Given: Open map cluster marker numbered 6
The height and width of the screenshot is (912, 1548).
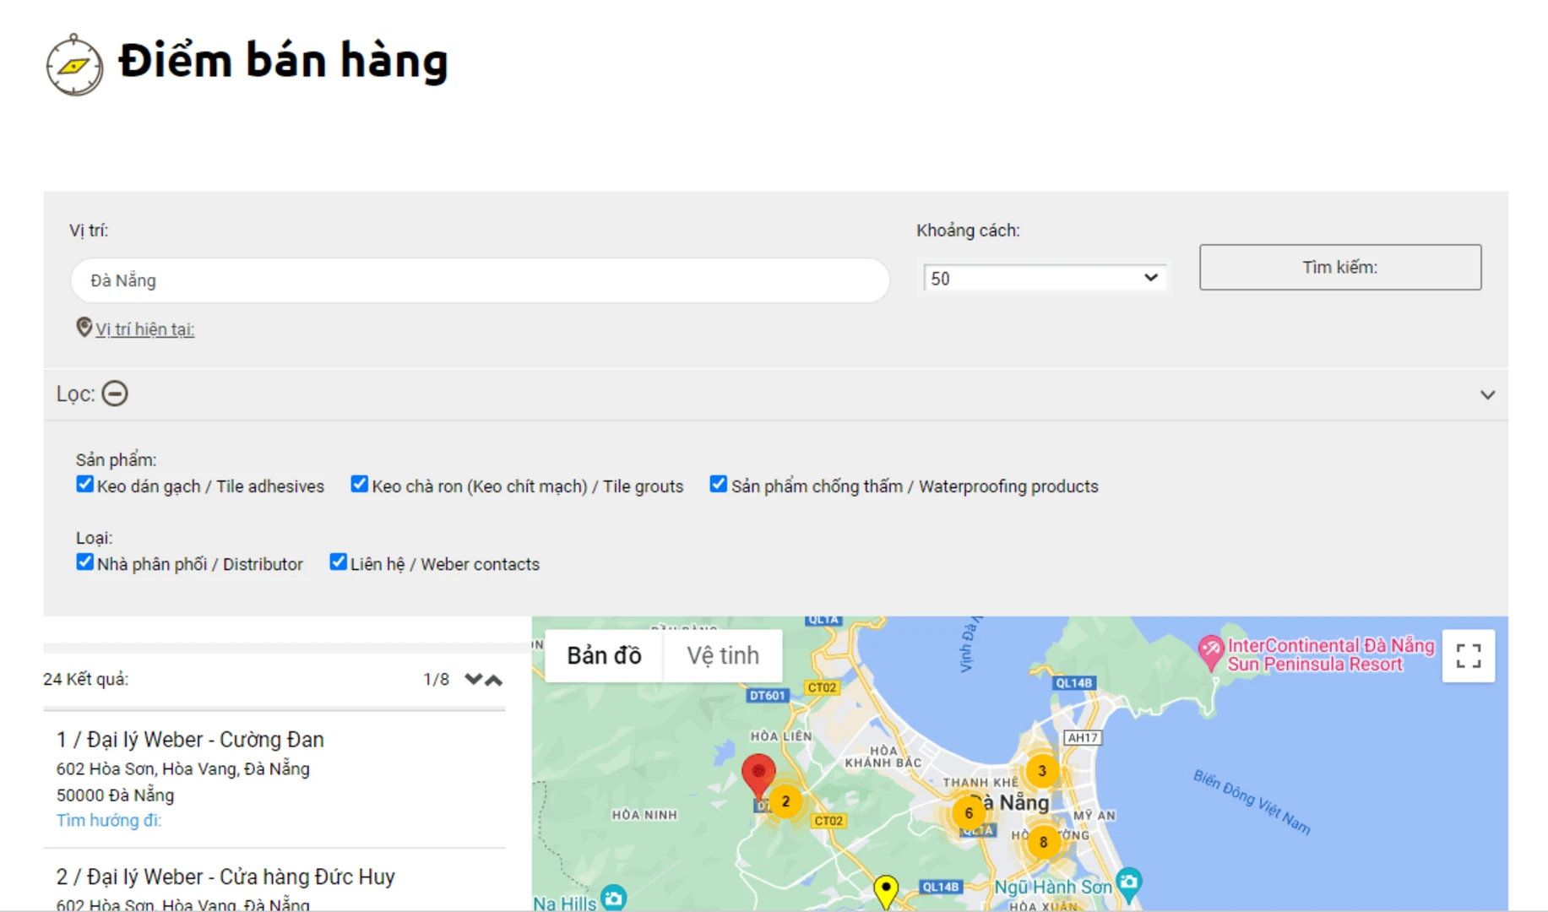Looking at the screenshot, I should coord(968,813).
